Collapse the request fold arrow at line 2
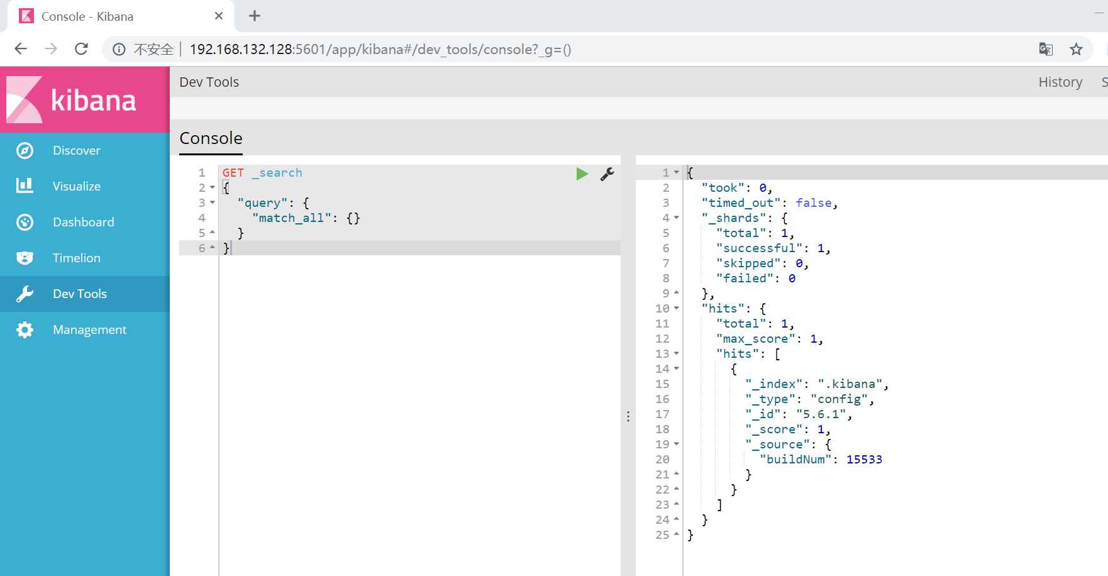1108x576 pixels. (x=212, y=187)
